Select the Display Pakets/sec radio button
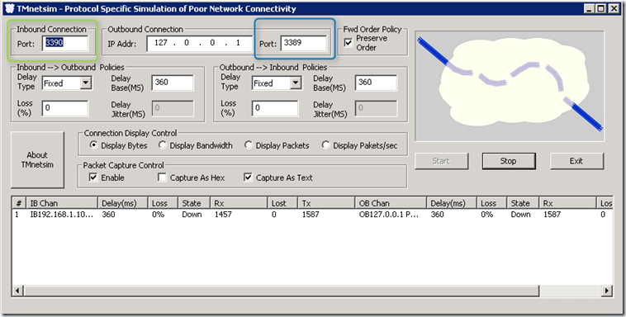The image size is (626, 317). point(325,145)
